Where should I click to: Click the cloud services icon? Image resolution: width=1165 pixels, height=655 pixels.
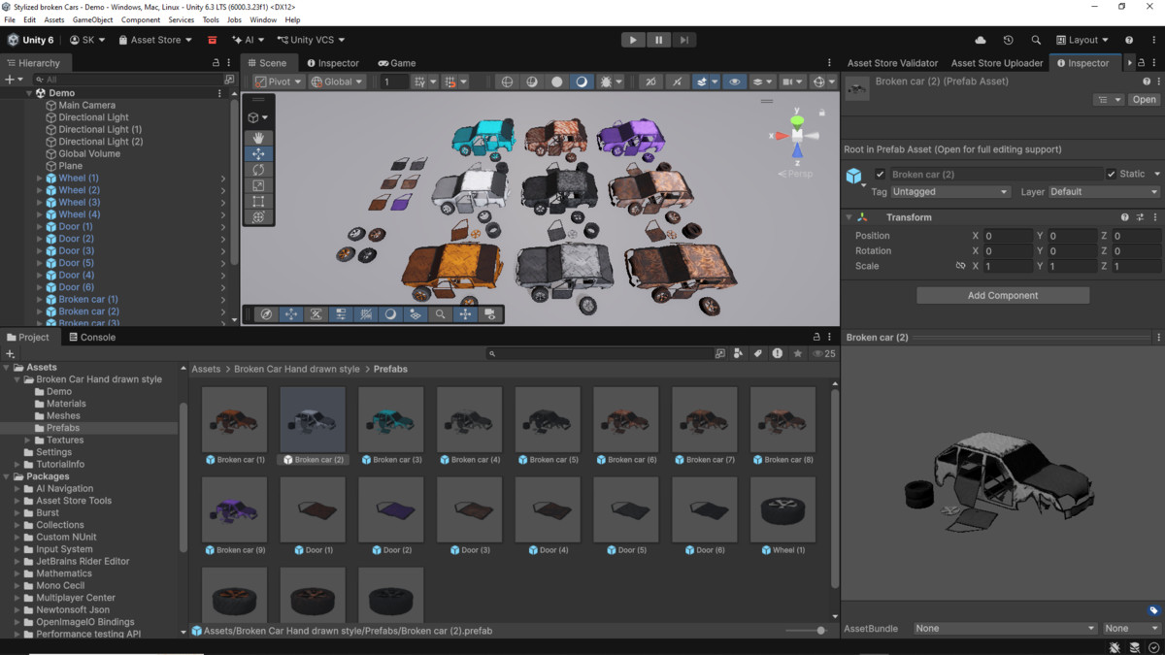coord(981,40)
